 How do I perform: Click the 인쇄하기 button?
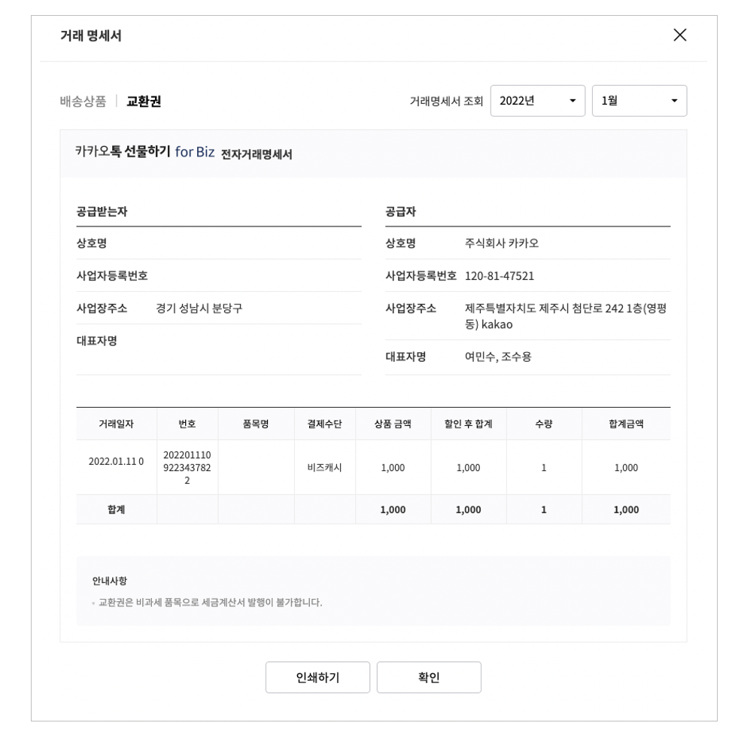click(317, 677)
